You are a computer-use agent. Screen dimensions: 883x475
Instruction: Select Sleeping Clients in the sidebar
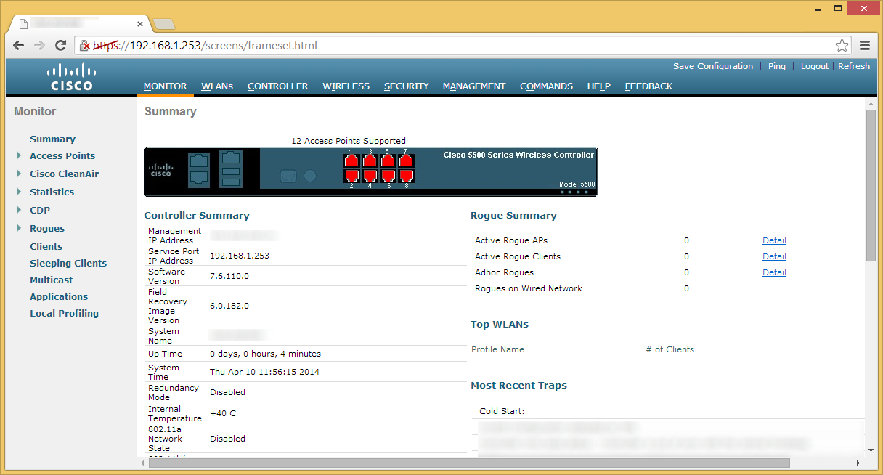pos(68,263)
